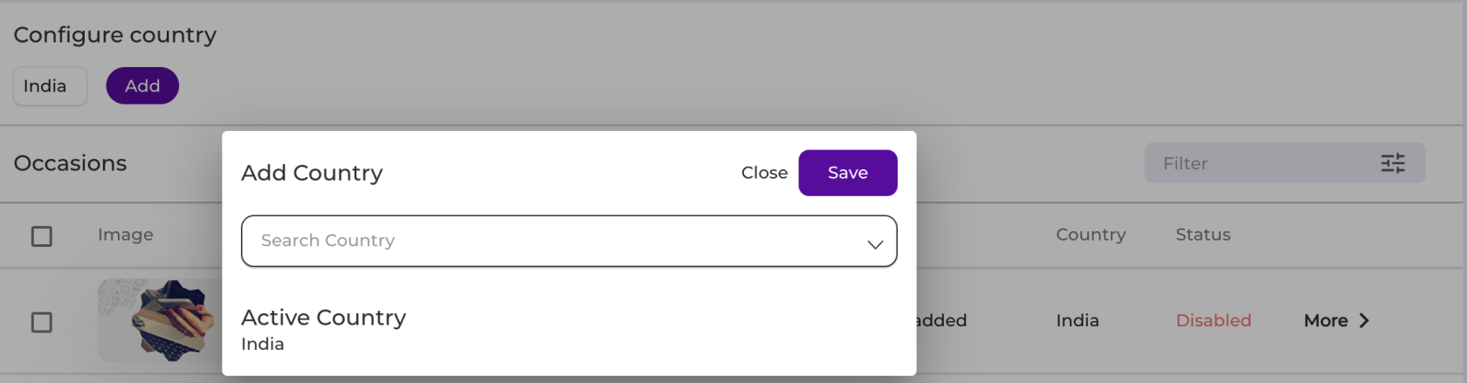
Task: Click the India cell in the table row
Action: [x=1078, y=320]
